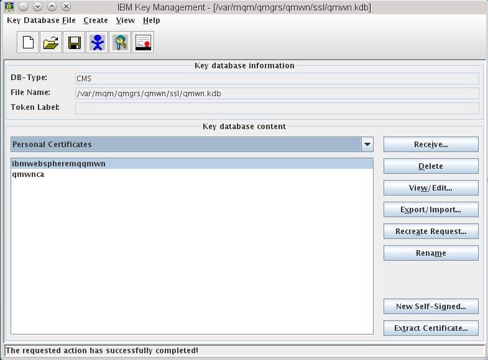The image size is (488, 360).
Task: Click the blue person toolbar icon
Action: [97, 42]
